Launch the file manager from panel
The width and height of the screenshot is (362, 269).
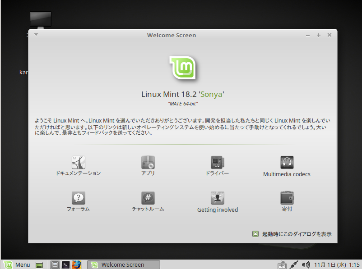(55, 264)
